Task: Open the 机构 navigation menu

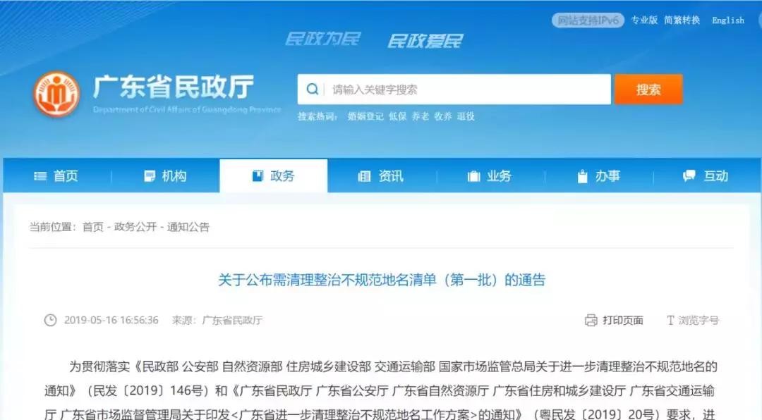Action: tap(165, 175)
